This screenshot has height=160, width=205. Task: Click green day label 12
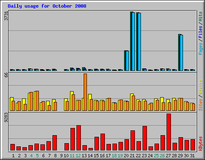coord(78,156)
